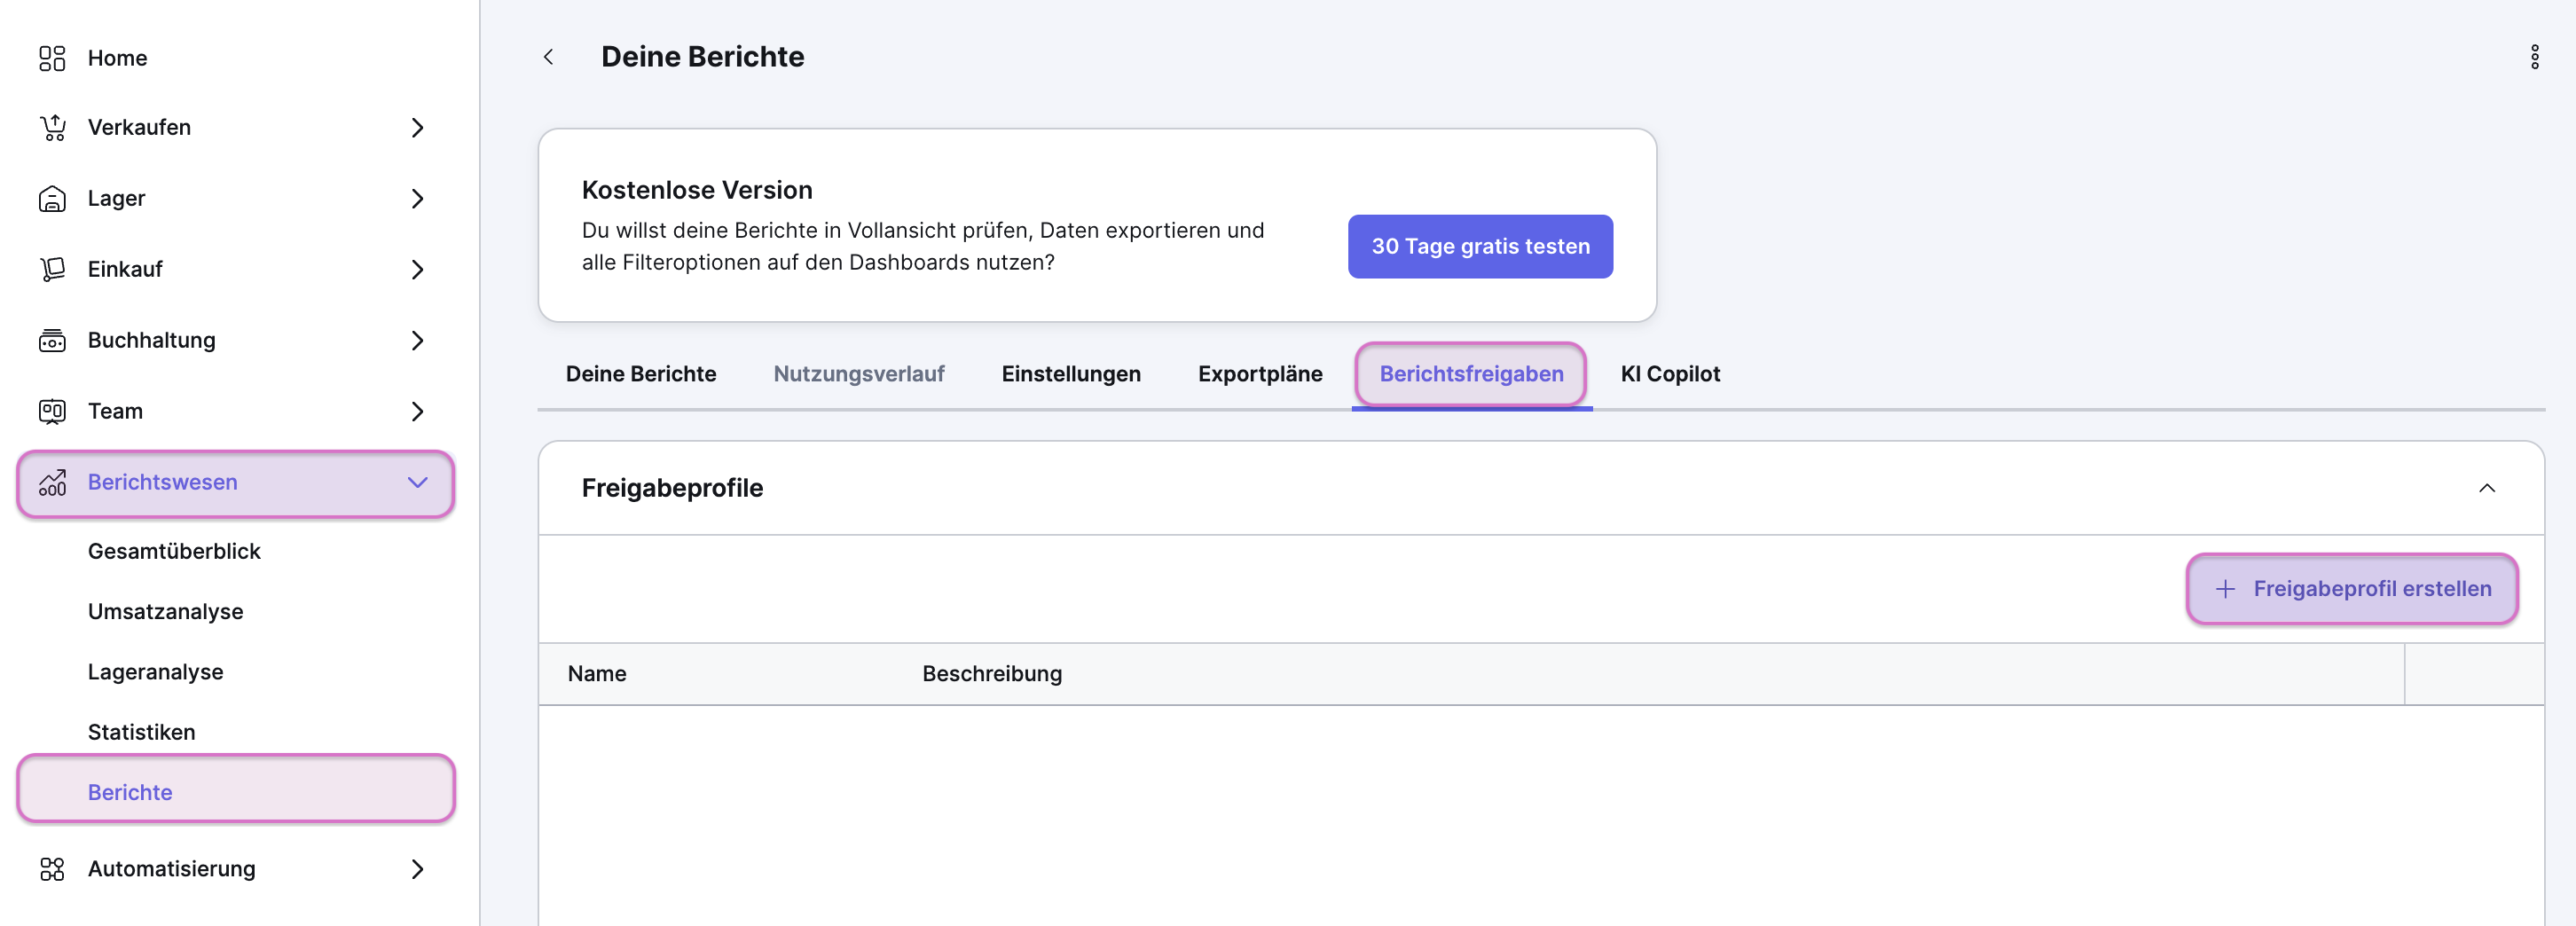Click the Verkaufen shopping cart icon

52,128
